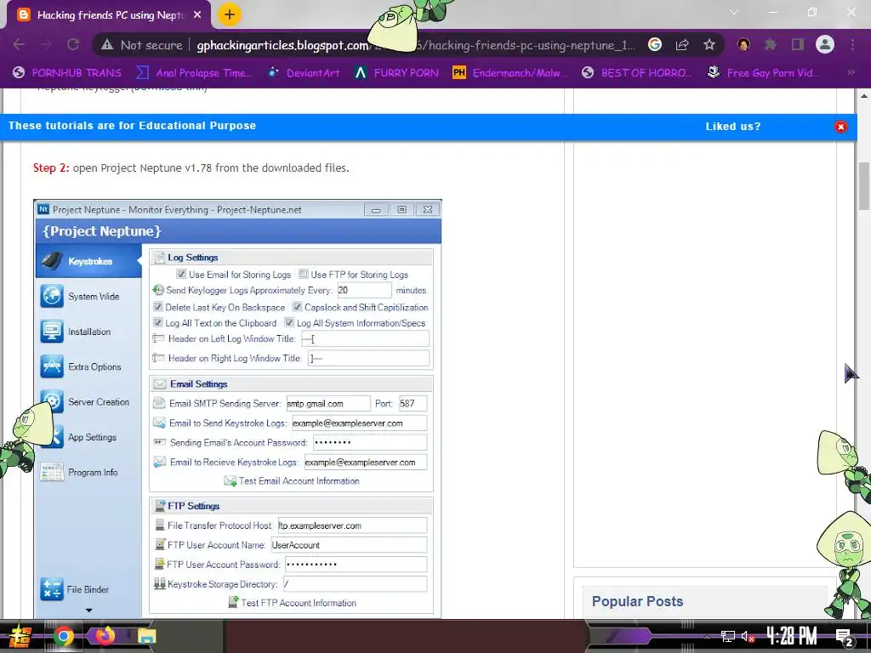The image size is (871, 653).
Task: Toggle Log All System Information/Specs checkbox
Action: tap(289, 322)
